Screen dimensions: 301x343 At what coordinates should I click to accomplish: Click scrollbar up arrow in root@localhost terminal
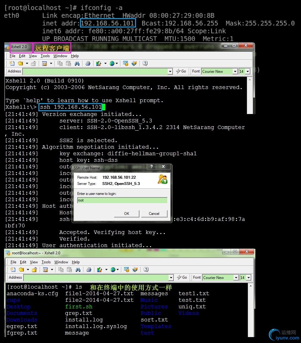(x=251, y=286)
